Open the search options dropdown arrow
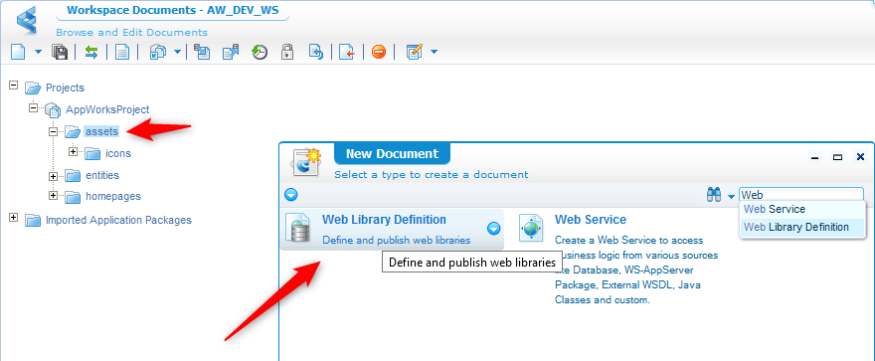The height and width of the screenshot is (361, 875). [731, 196]
